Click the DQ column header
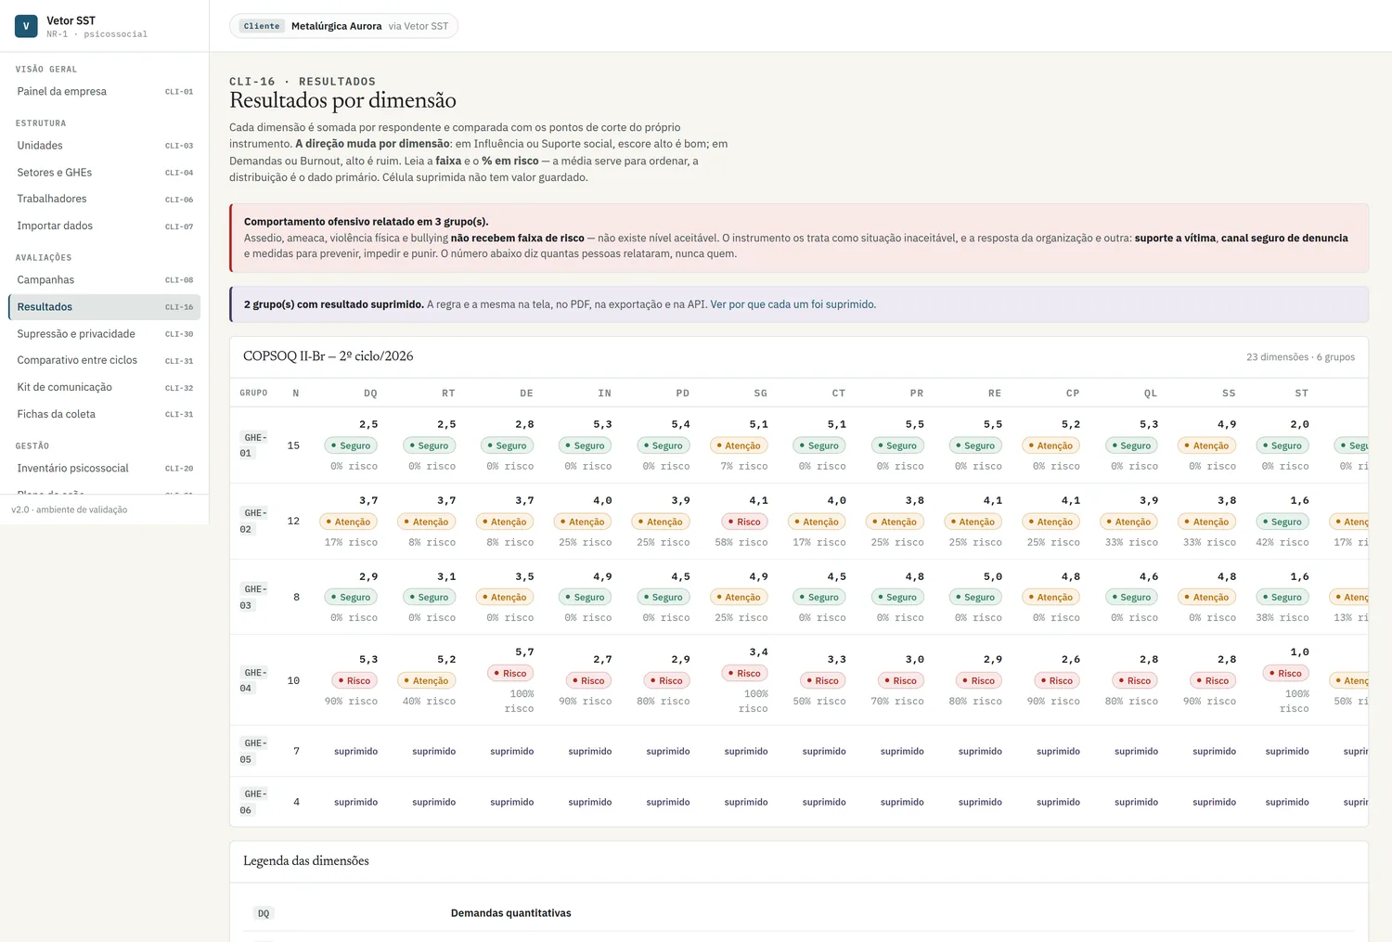 click(x=370, y=394)
